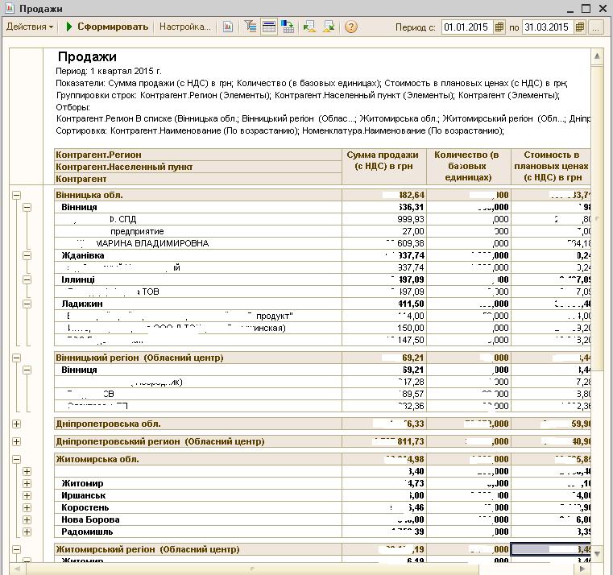
Task: Click the report title Продажи
Action: click(87, 56)
